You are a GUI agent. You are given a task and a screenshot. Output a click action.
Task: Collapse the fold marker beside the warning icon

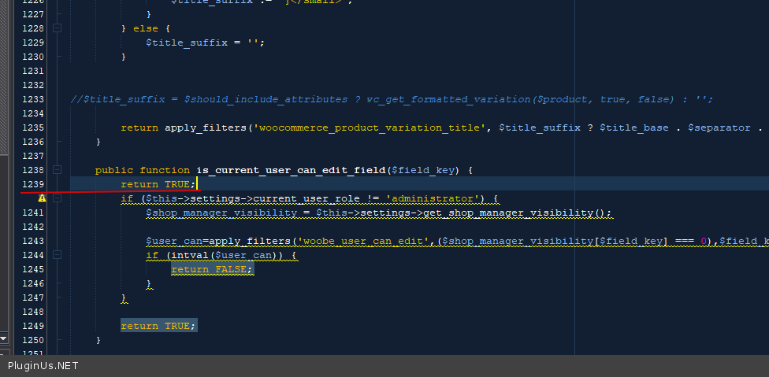[x=57, y=198]
